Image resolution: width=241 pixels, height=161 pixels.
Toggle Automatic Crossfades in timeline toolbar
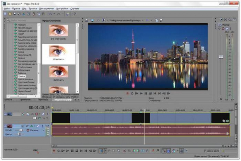coord(168,151)
